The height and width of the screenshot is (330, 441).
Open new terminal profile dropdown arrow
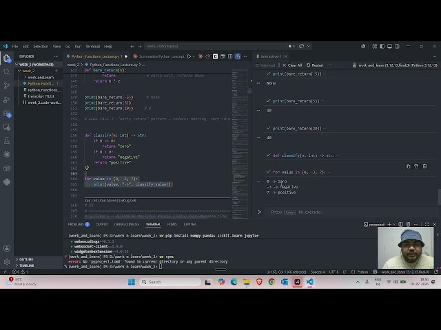tap(394, 224)
